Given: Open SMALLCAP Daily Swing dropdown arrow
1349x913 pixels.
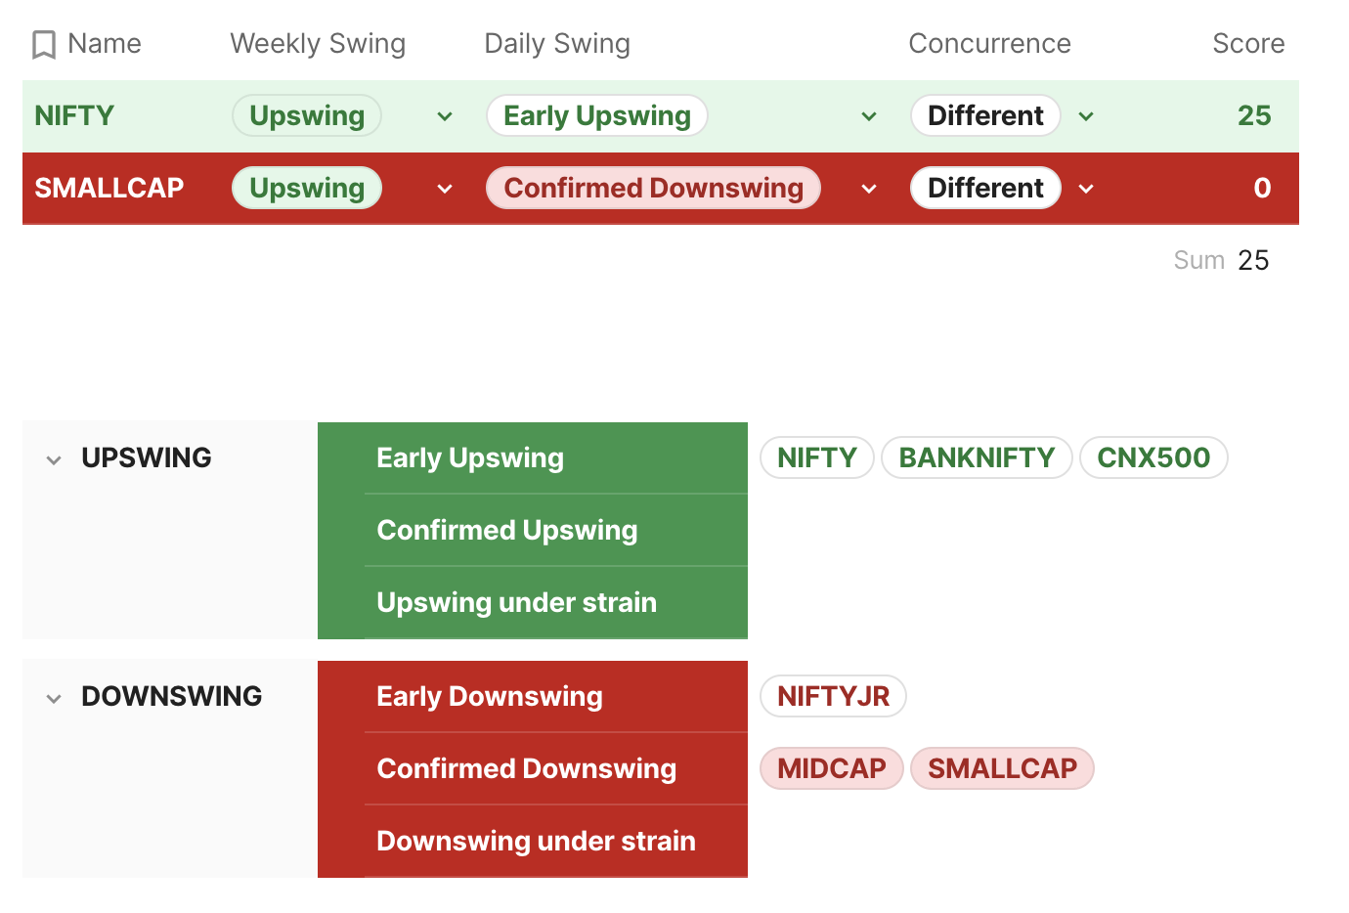Looking at the screenshot, I should (869, 190).
